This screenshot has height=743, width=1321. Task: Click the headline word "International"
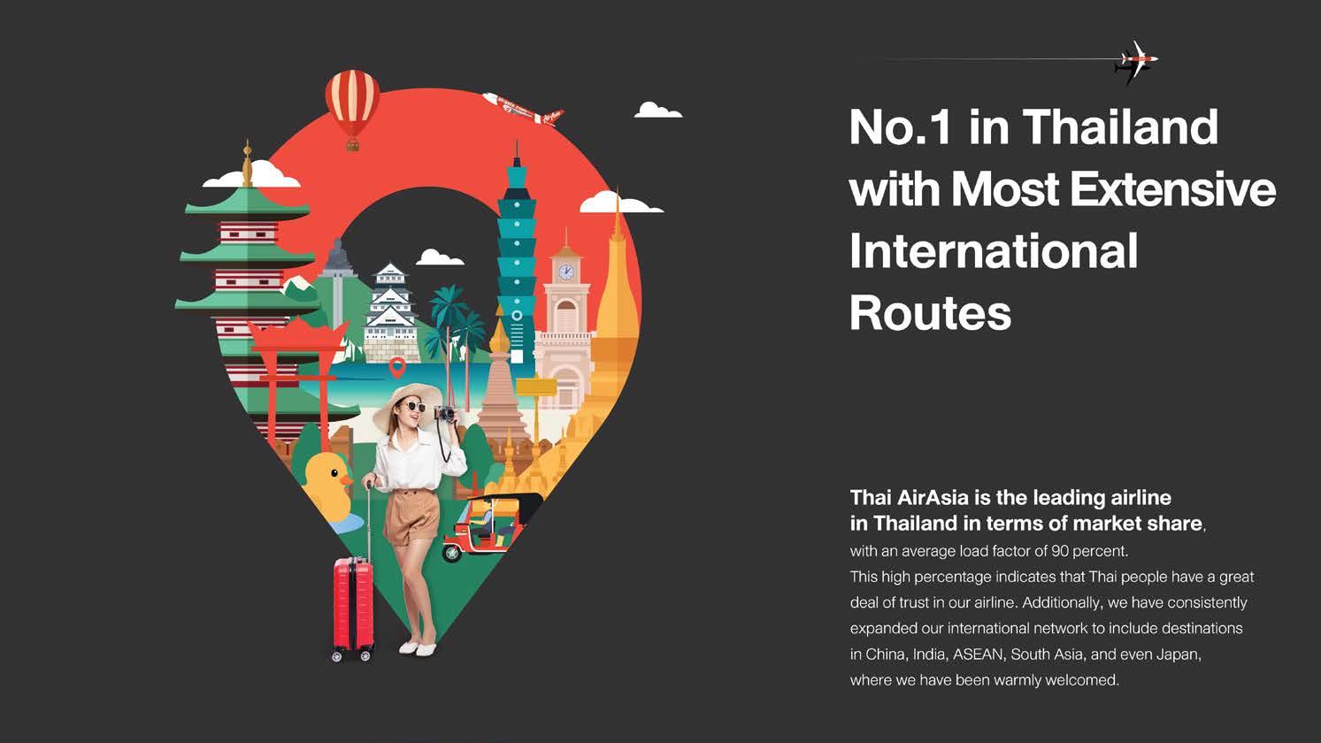pyautogui.click(x=994, y=250)
